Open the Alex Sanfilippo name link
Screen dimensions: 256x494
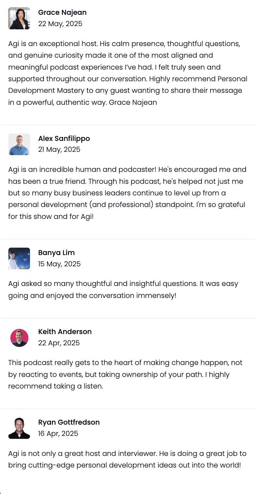click(x=64, y=139)
